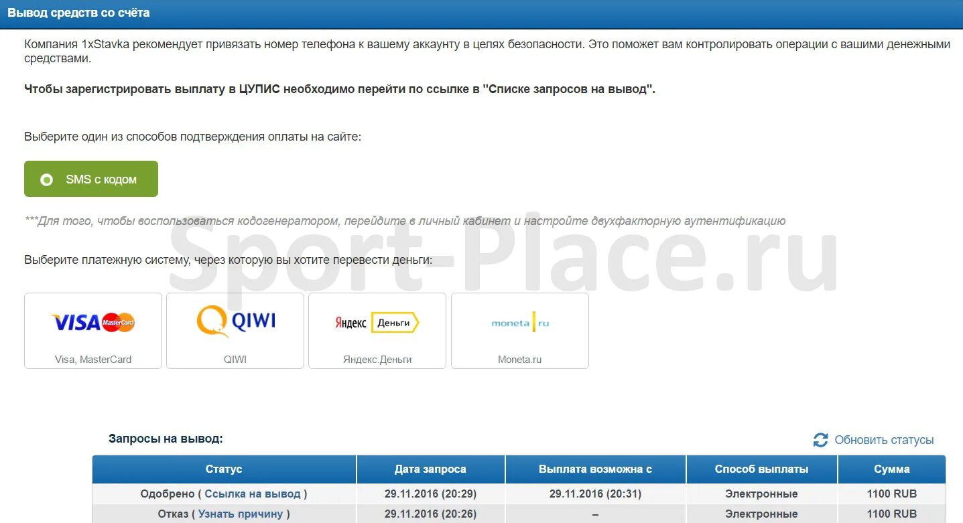The height and width of the screenshot is (523, 963).
Task: Click Электронные in the Одобрено row
Action: tap(761, 494)
